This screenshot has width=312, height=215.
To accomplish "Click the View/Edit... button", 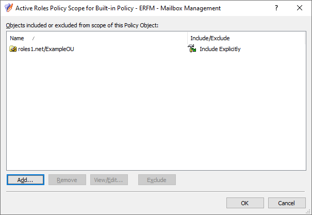I will [x=109, y=180].
